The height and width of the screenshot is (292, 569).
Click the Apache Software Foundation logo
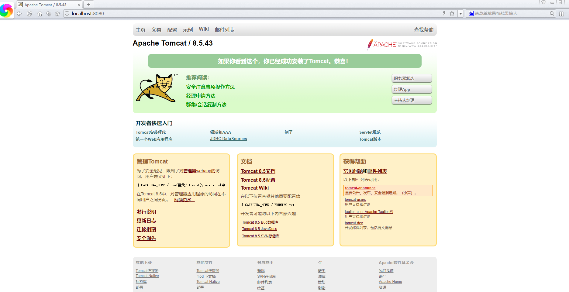402,45
